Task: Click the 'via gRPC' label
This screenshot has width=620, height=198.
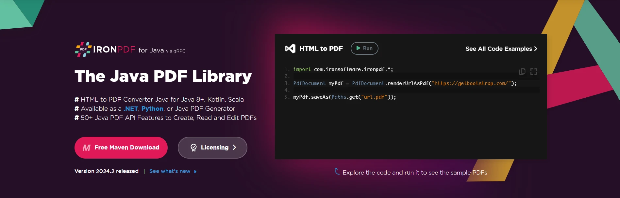Action: pyautogui.click(x=176, y=51)
